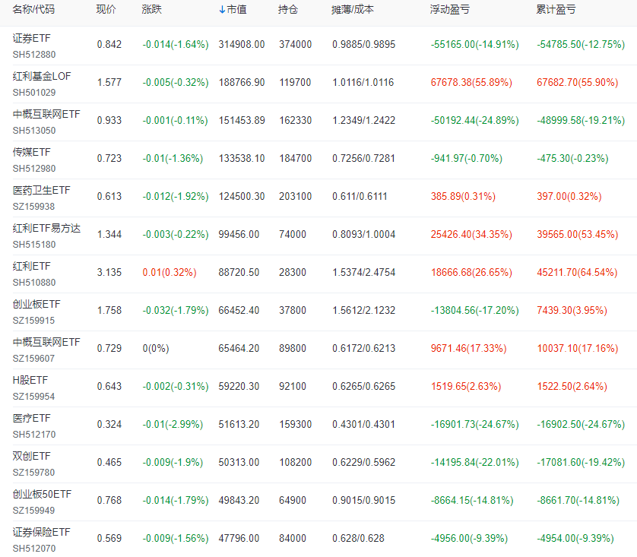This screenshot has height=557, width=637.
Task: Click floating loss -55165.00(-14.91%)
Action: tap(475, 44)
